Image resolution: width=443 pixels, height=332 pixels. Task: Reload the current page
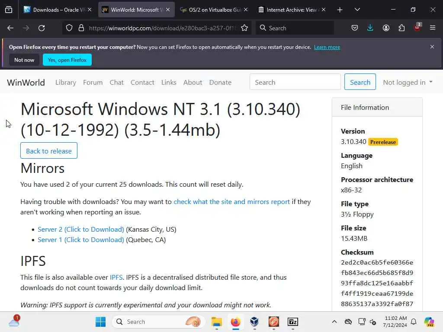coord(42,28)
